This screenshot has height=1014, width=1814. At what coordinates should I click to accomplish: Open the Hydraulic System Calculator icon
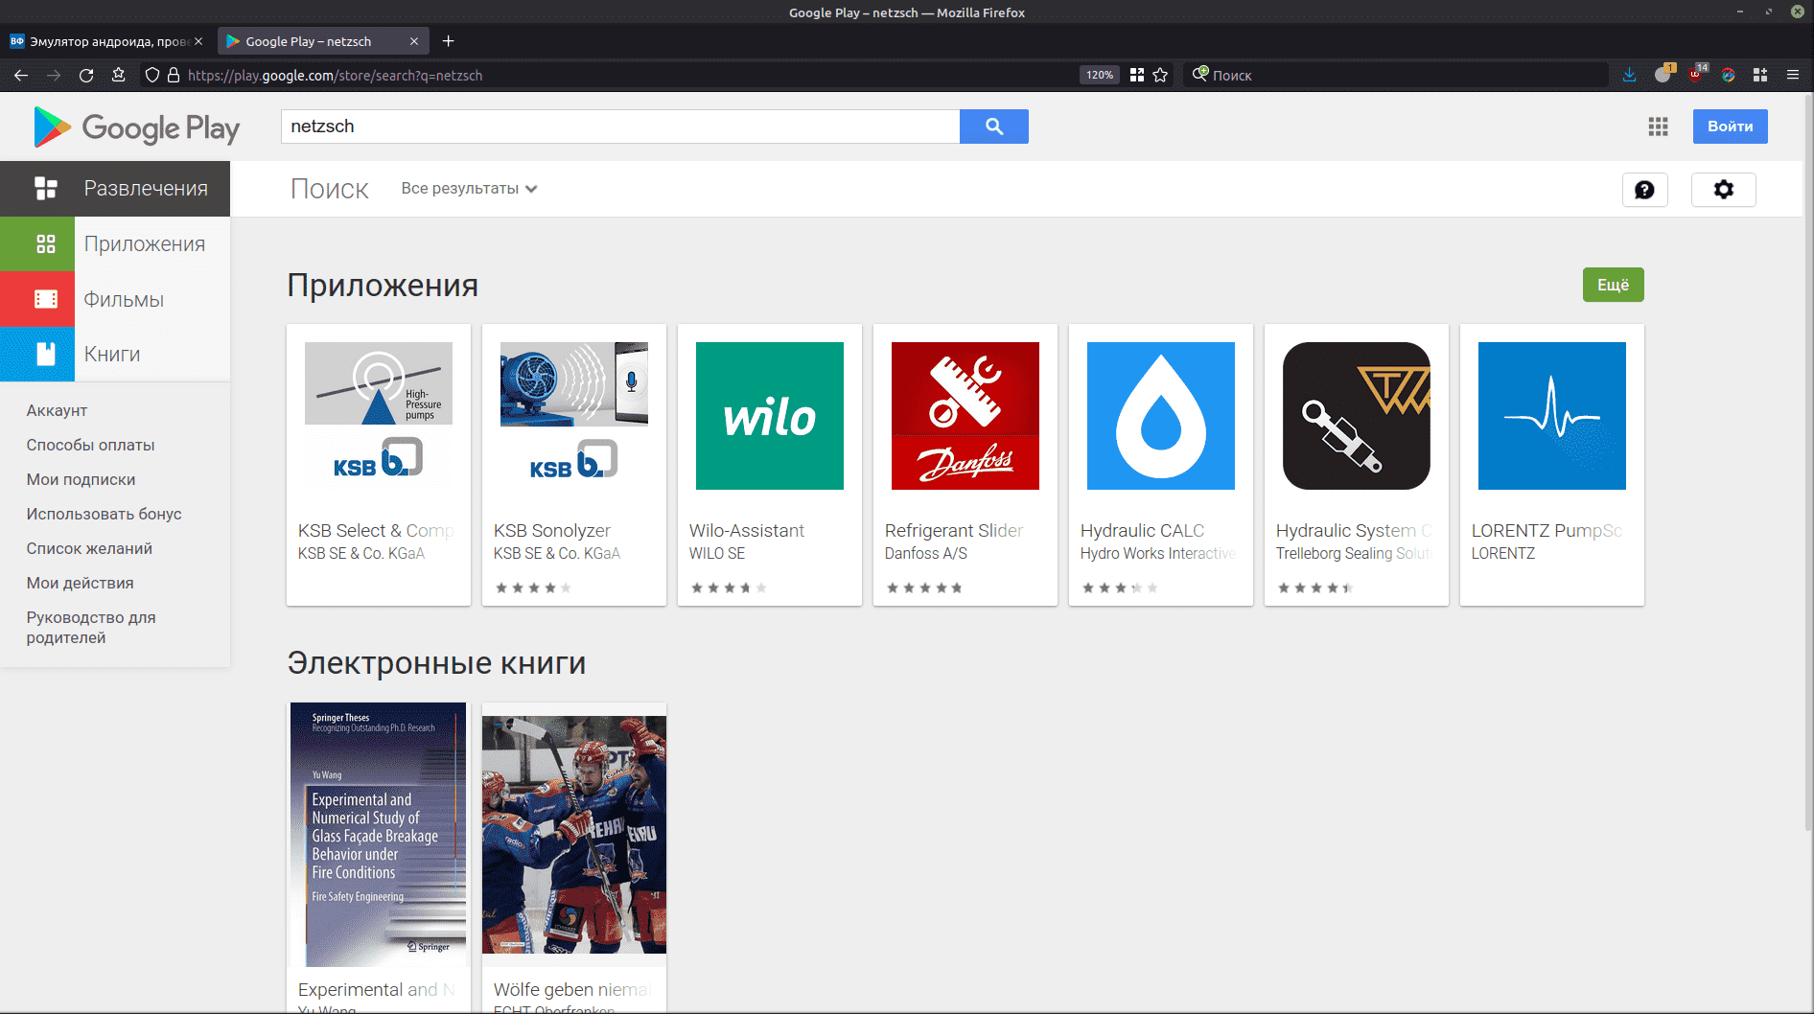pos(1357,416)
